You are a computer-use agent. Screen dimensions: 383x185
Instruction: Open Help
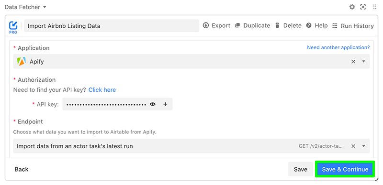point(317,26)
